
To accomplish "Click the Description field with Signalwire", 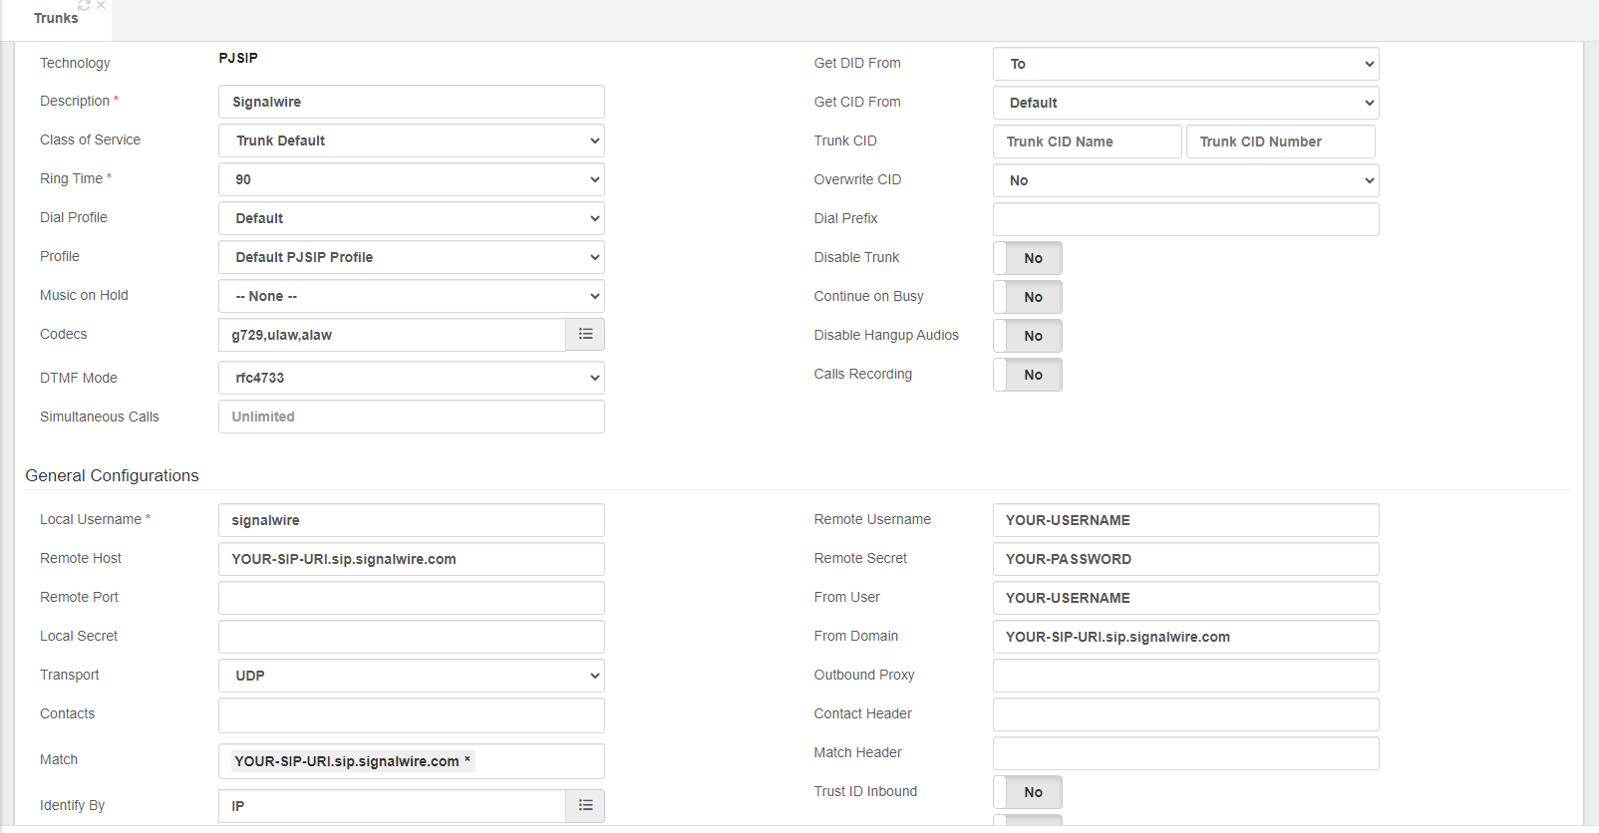I will (x=412, y=102).
